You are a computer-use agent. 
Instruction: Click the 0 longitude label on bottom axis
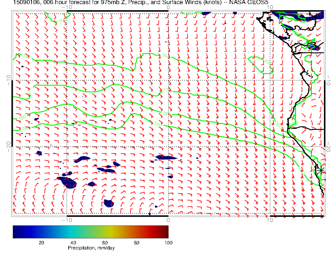pyautogui.click(x=168, y=220)
